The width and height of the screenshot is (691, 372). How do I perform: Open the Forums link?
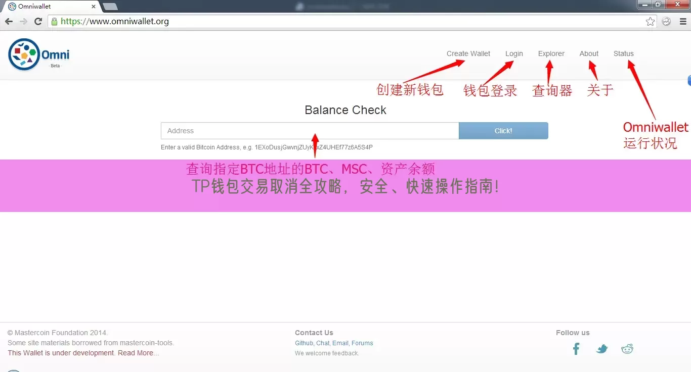[x=362, y=343]
